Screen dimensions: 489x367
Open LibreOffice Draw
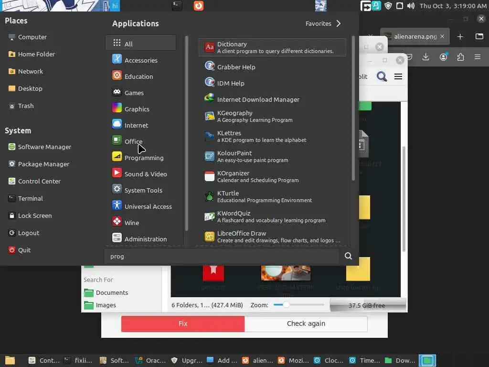pyautogui.click(x=272, y=237)
